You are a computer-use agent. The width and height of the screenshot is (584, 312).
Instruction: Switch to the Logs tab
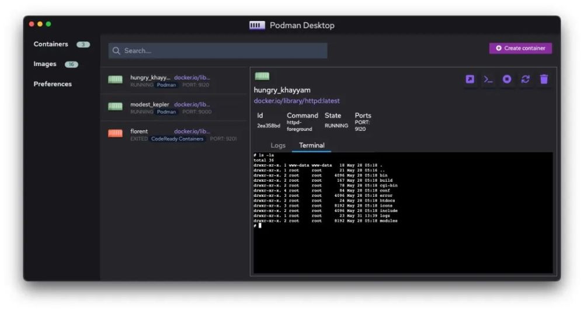tap(278, 145)
